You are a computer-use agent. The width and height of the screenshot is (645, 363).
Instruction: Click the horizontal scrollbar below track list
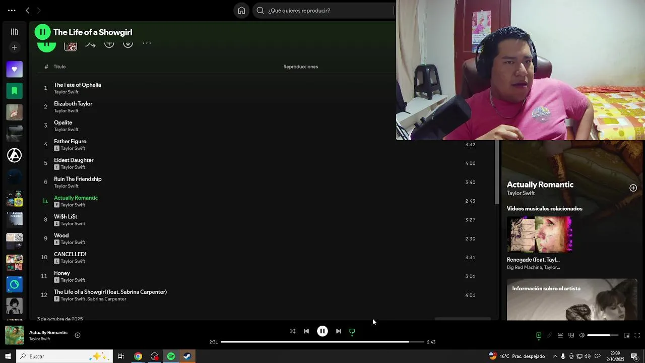(x=463, y=319)
